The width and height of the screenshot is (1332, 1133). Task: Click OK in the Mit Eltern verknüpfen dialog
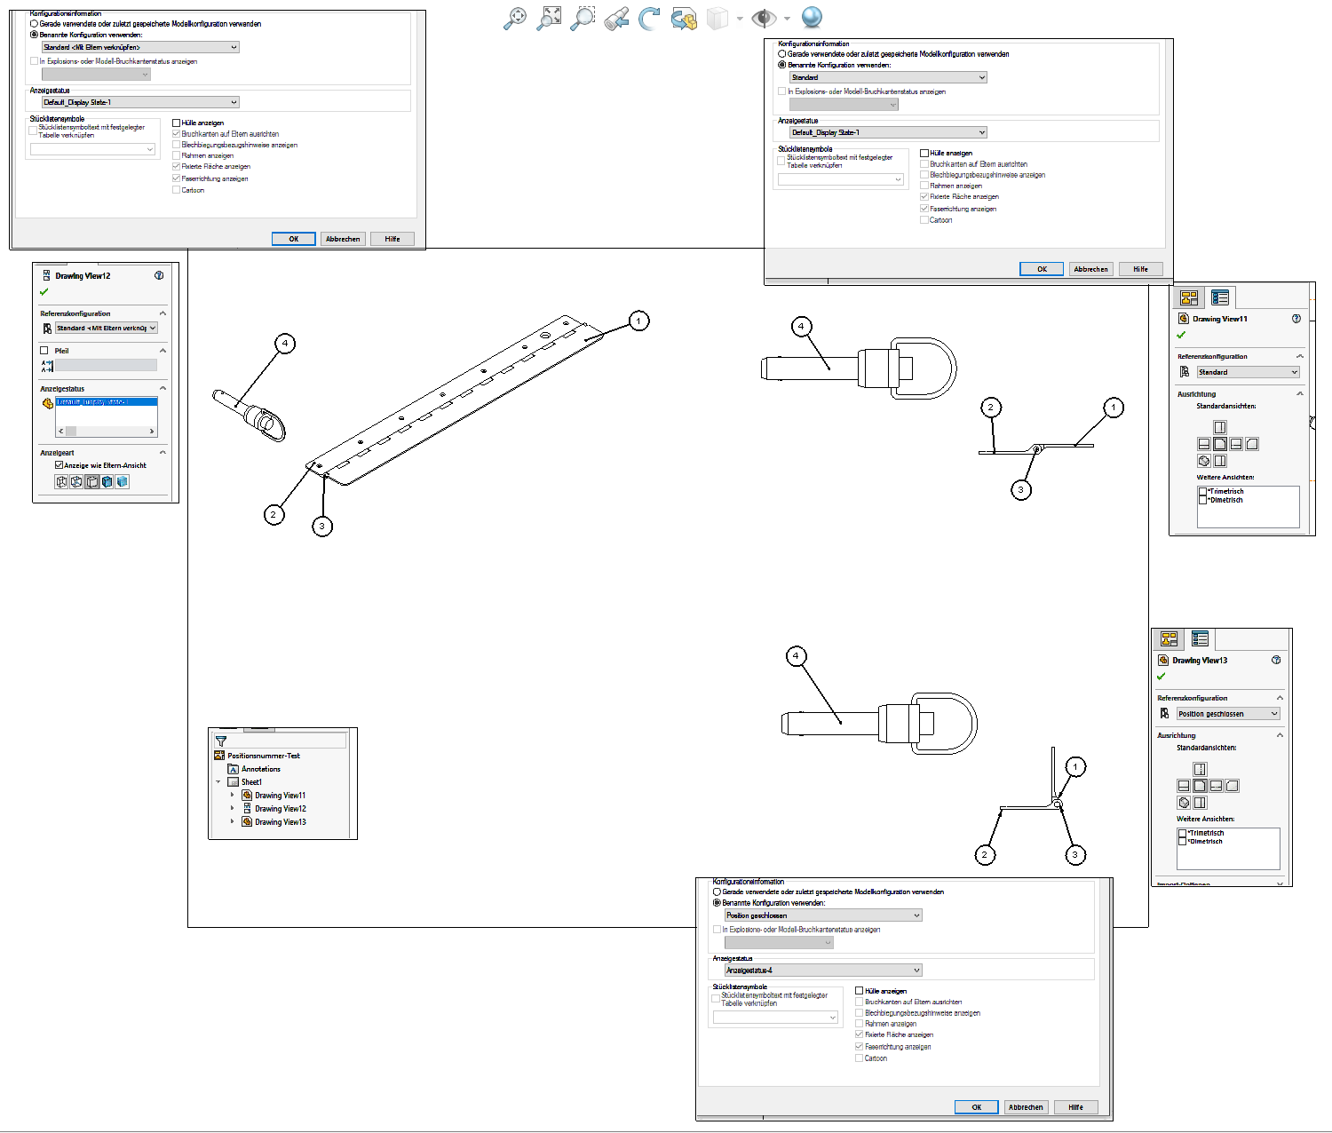click(294, 239)
